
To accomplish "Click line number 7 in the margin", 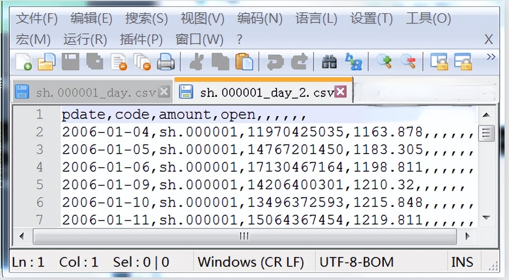I will tap(40, 220).
